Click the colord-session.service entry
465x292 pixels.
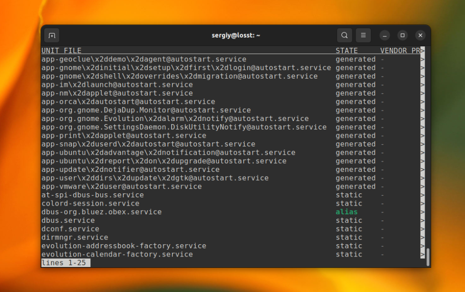tap(90, 203)
